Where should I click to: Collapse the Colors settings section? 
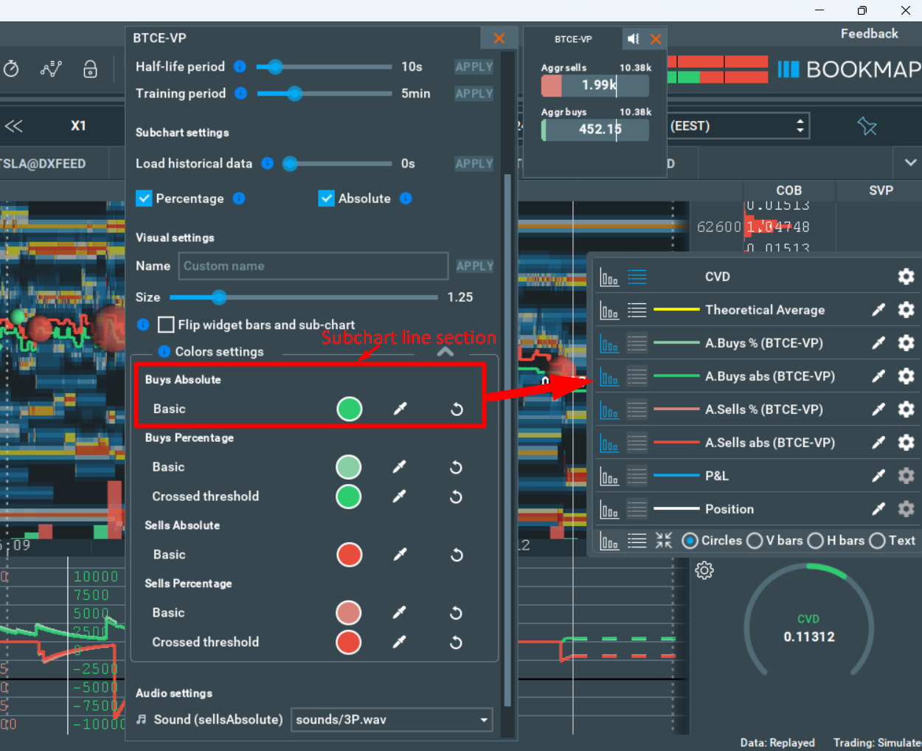click(x=445, y=352)
